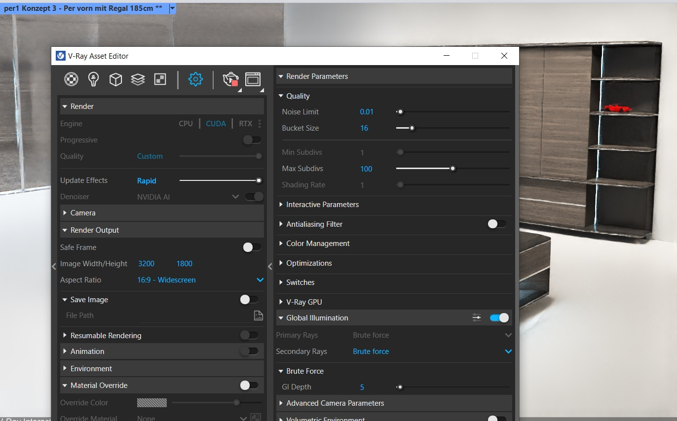The height and width of the screenshot is (421, 677).
Task: Click the GI Depth value 5
Action: (362, 387)
